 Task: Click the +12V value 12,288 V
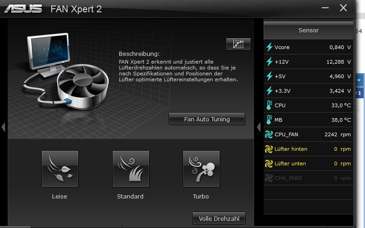click(x=339, y=62)
